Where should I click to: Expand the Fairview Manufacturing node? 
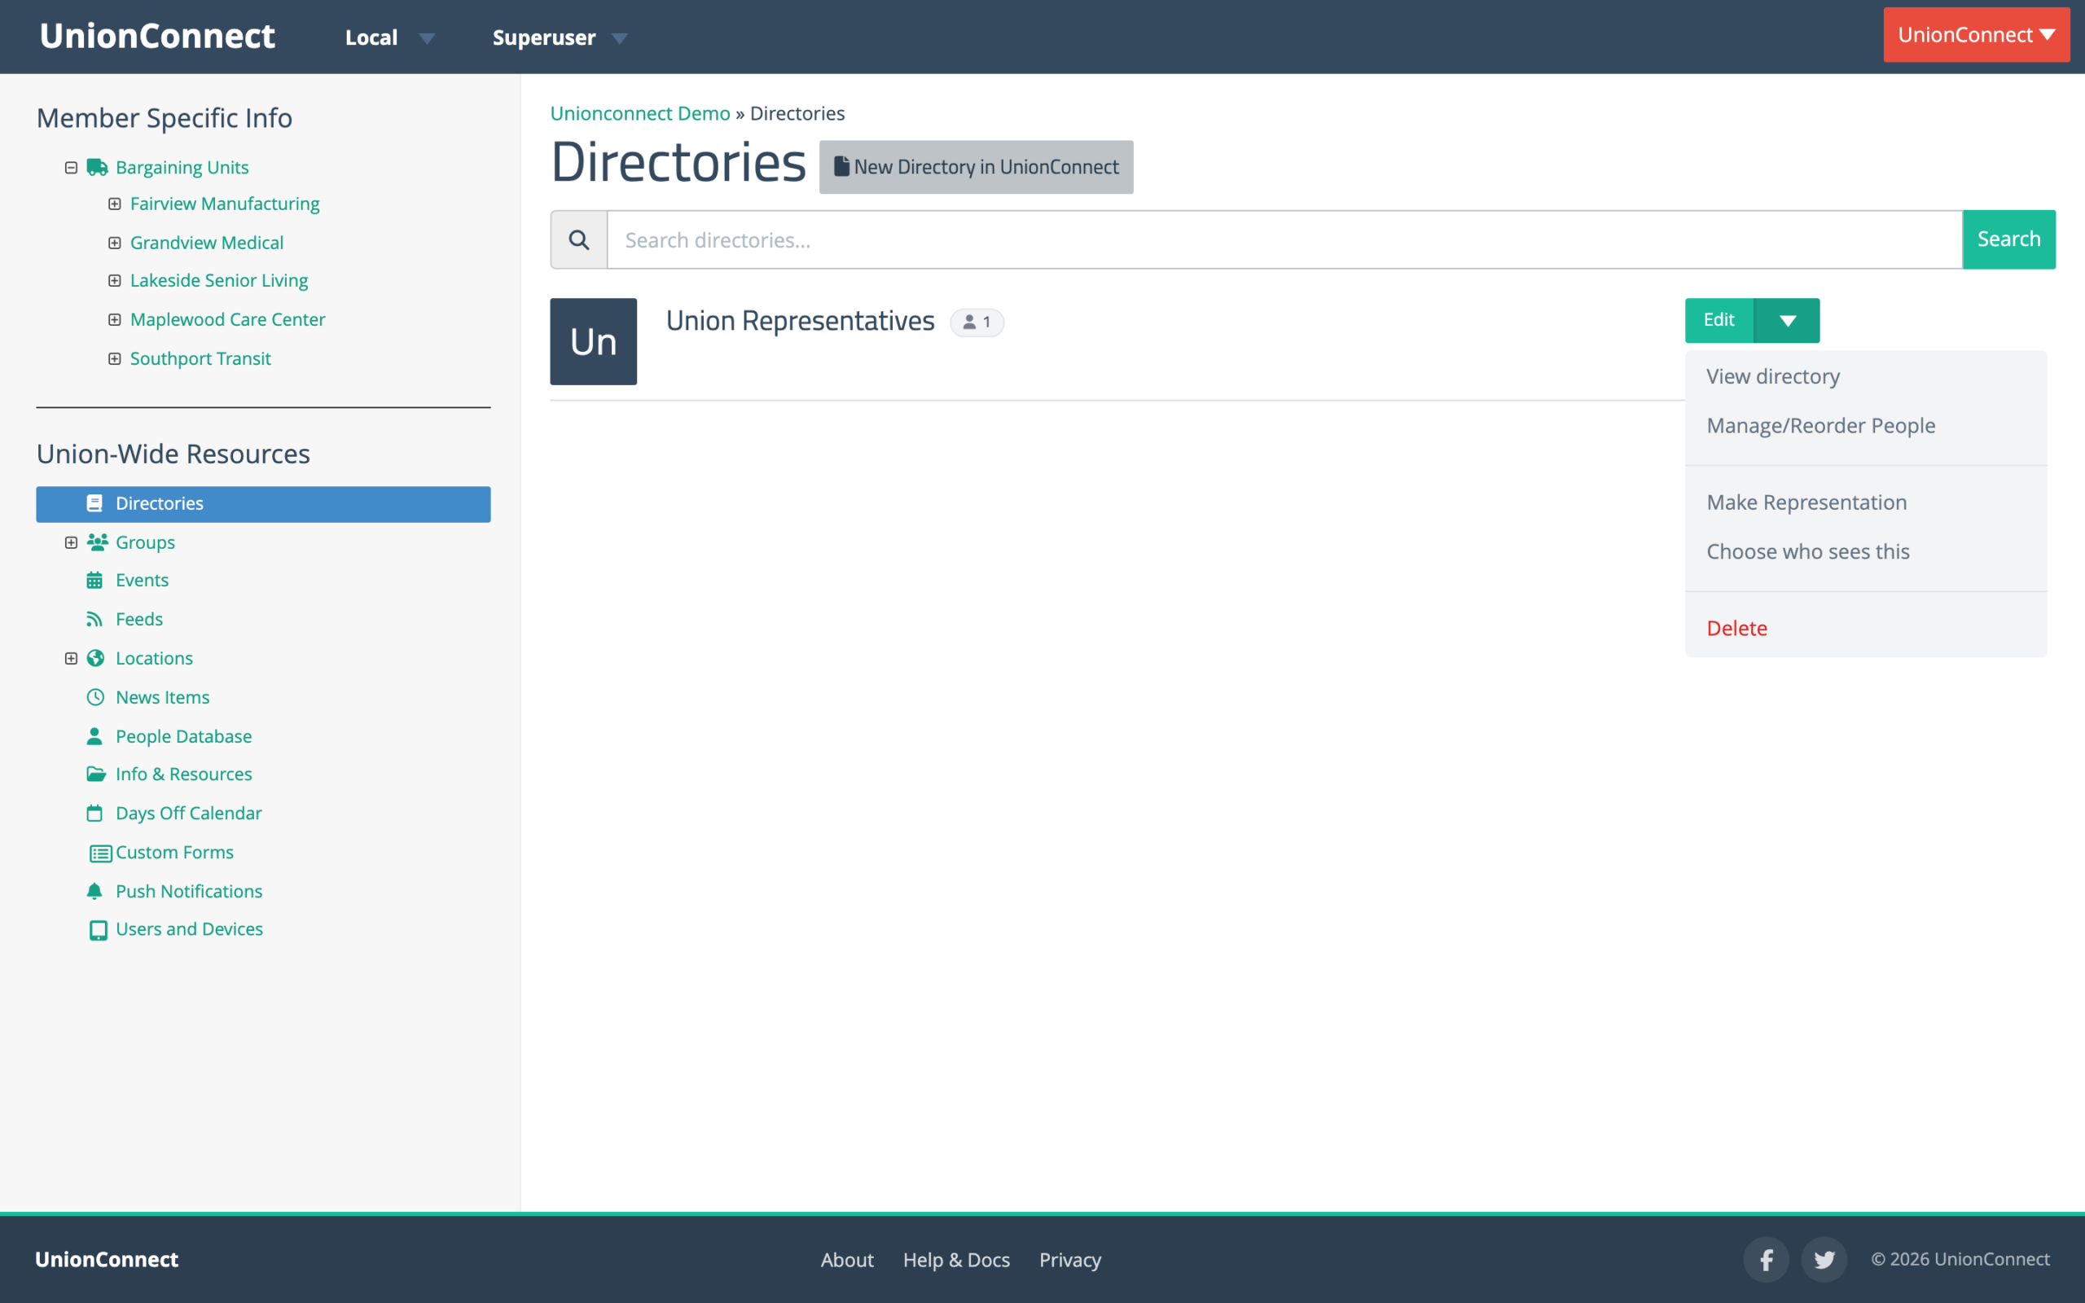point(115,204)
